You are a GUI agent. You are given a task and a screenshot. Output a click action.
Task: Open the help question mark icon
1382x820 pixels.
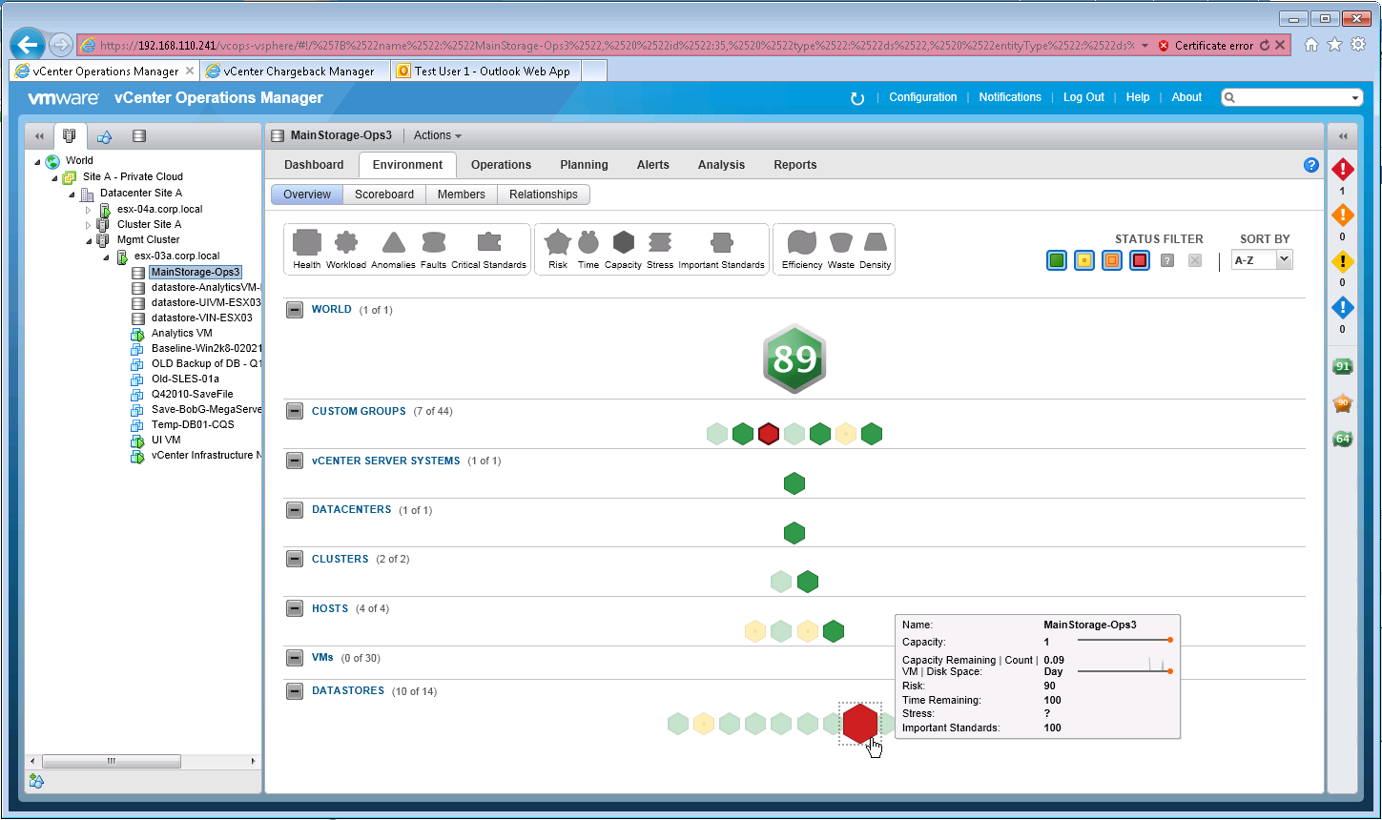(x=1310, y=165)
